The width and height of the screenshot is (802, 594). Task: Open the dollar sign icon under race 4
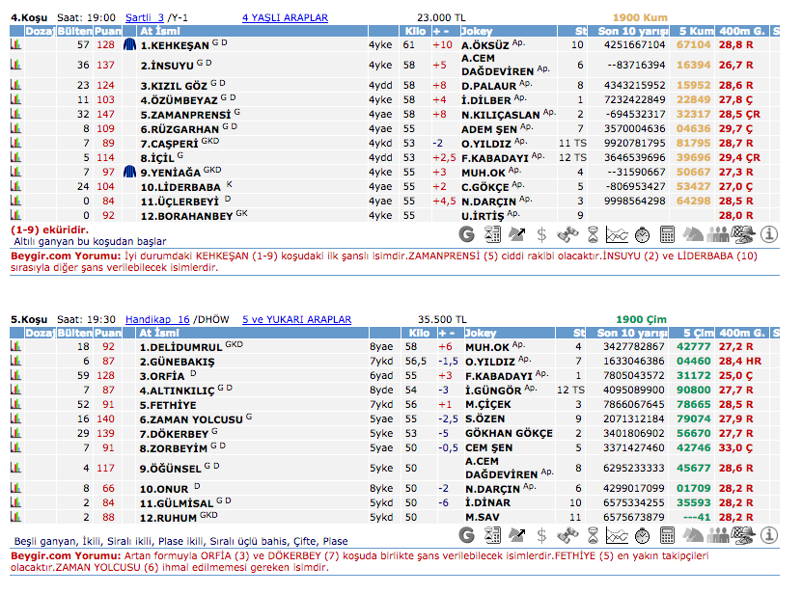pyautogui.click(x=541, y=234)
